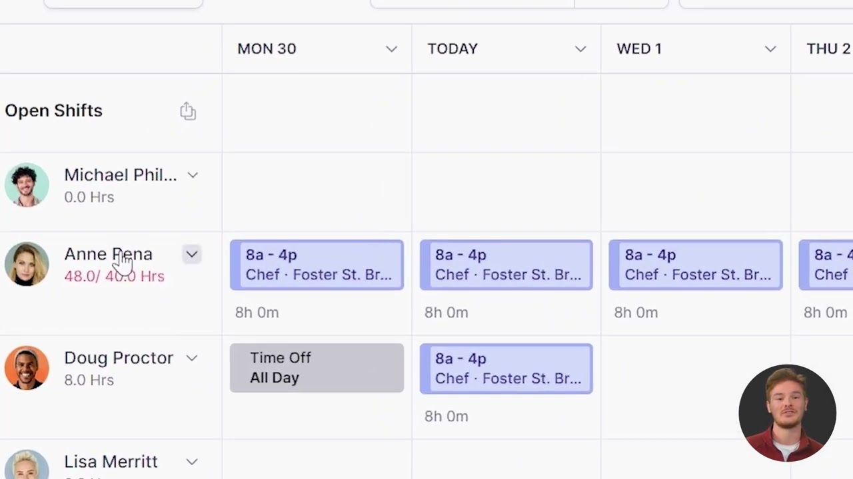This screenshot has height=479, width=853.
Task: Open the TODAY column chevron menu
Action: pyautogui.click(x=580, y=49)
